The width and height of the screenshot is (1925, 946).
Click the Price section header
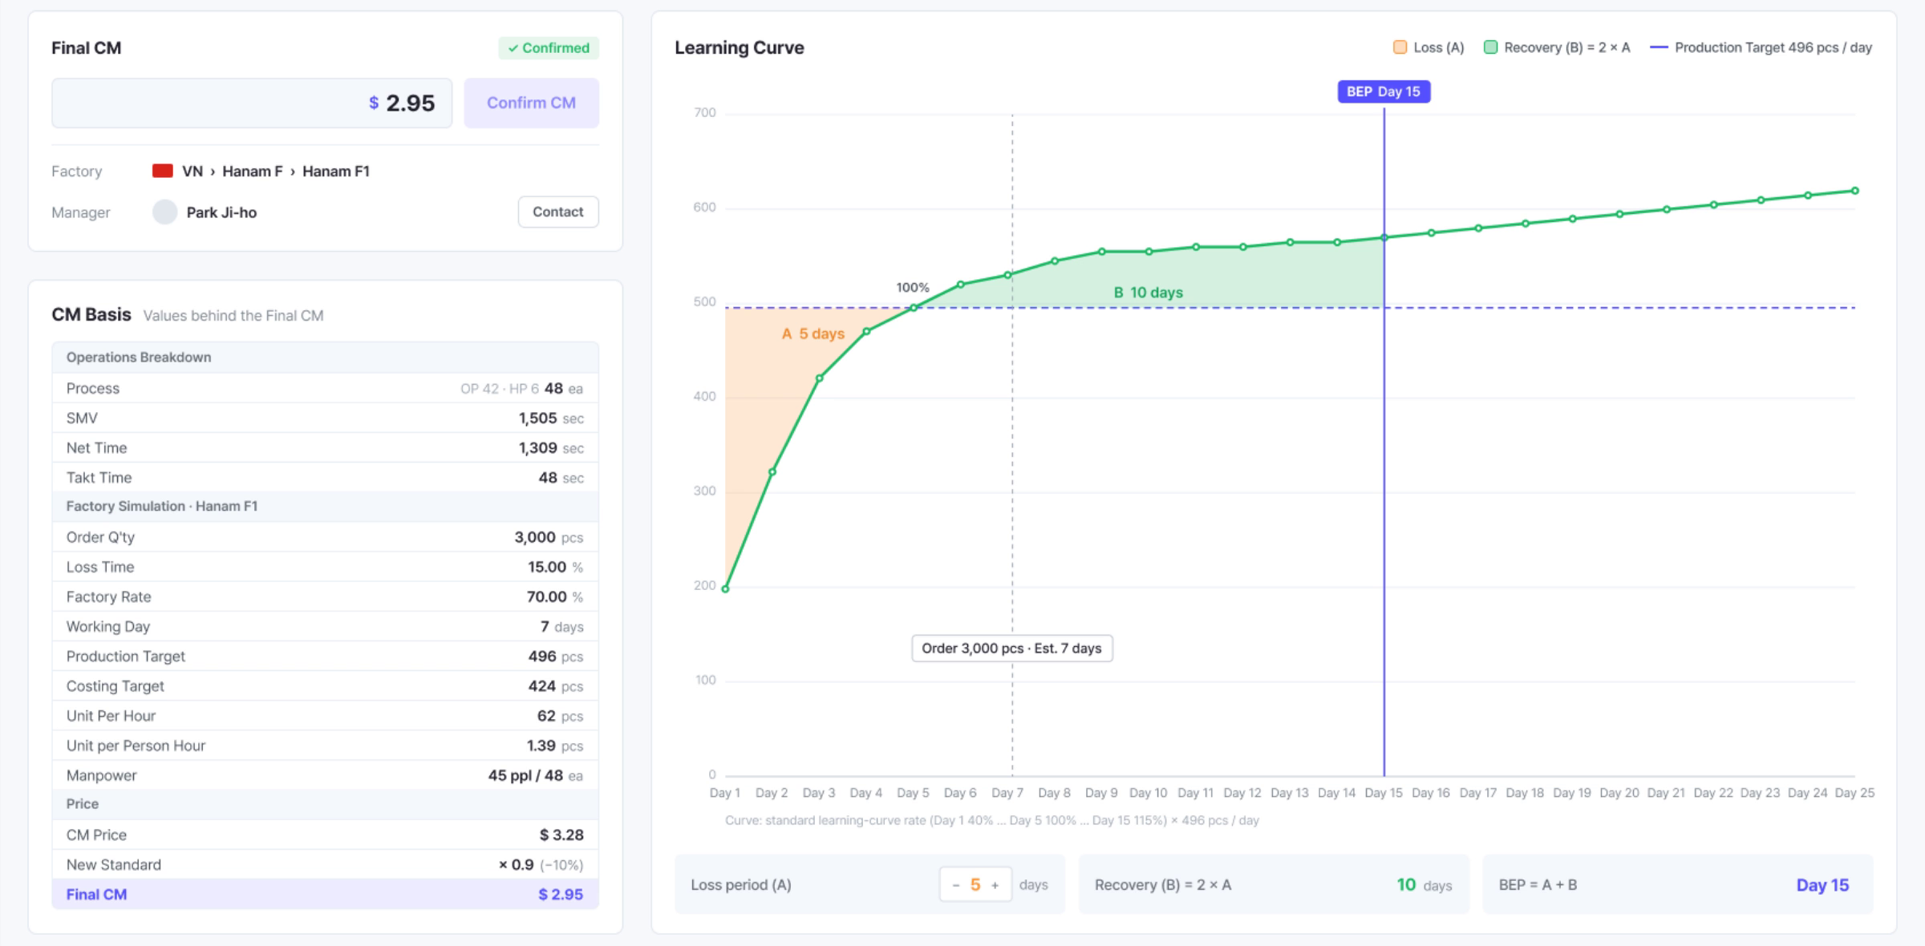(325, 804)
